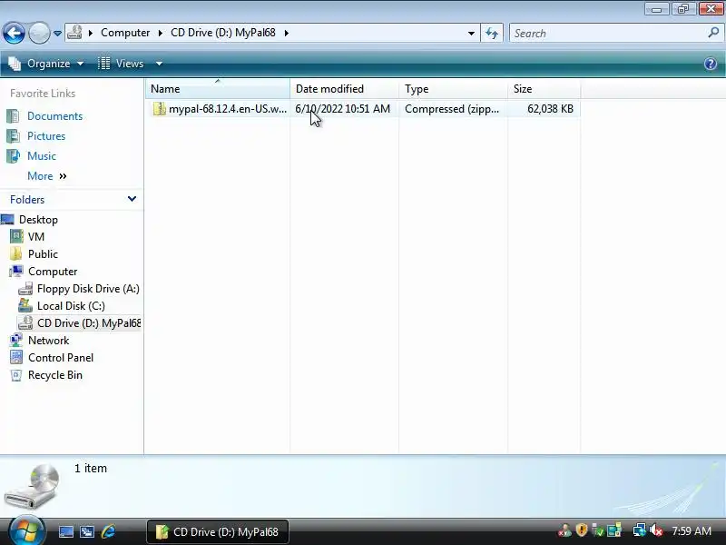
Task: Click the Control Panel icon in tree
Action: click(16, 358)
